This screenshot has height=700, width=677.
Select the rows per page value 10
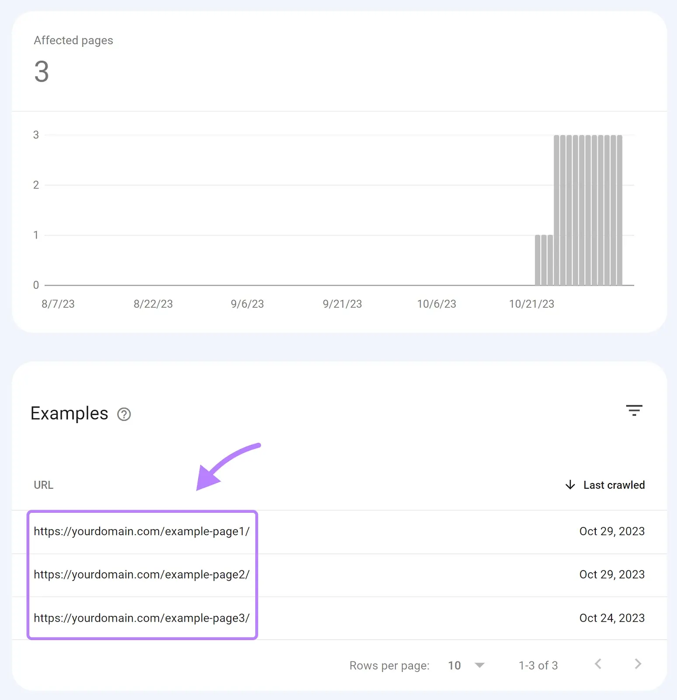[454, 665]
